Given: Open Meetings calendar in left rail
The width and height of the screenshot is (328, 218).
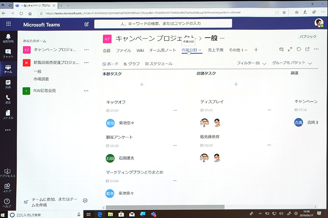Looking at the screenshot, I should (8, 84).
